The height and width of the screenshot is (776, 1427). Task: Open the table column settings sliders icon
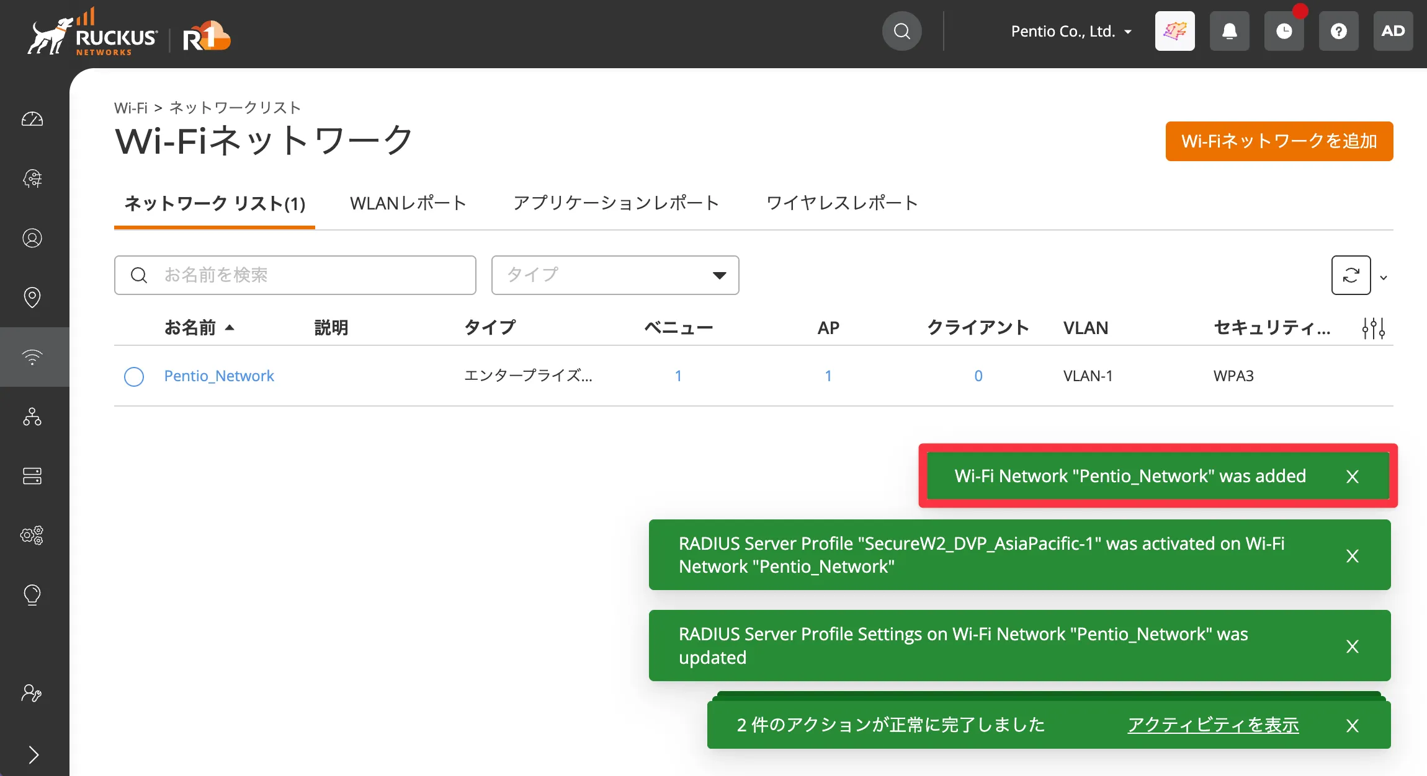tap(1374, 328)
